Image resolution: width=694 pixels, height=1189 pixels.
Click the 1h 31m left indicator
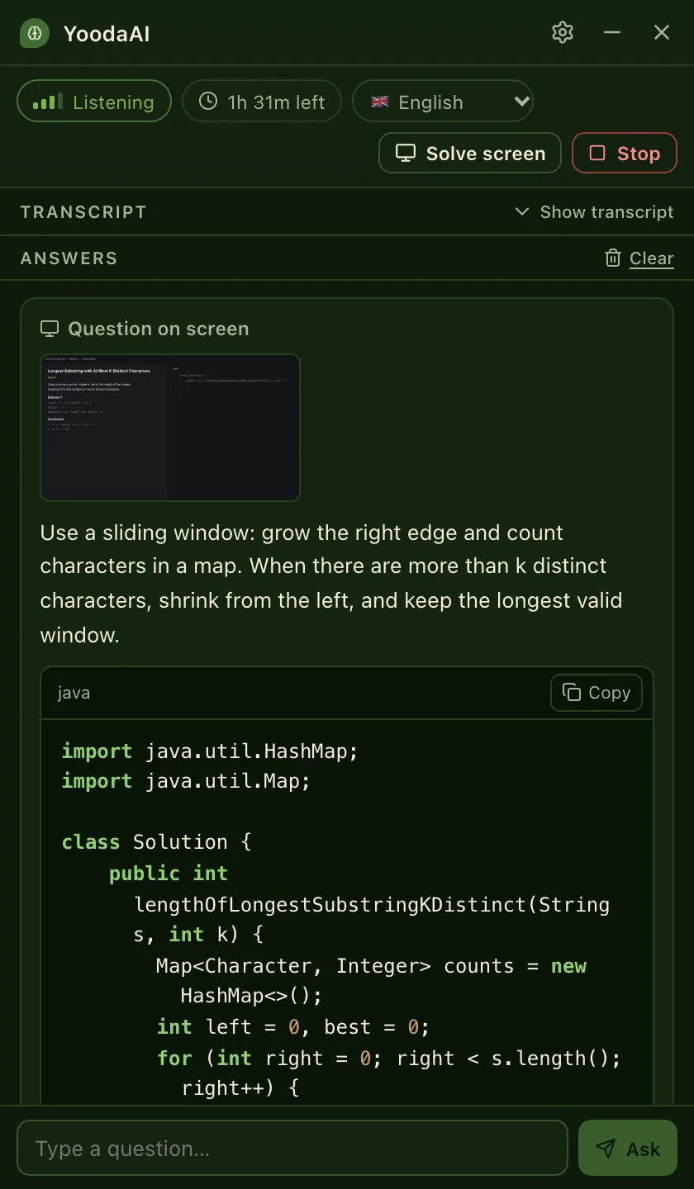point(262,102)
